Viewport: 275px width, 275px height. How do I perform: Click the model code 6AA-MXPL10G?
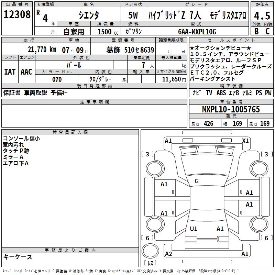point(197,32)
